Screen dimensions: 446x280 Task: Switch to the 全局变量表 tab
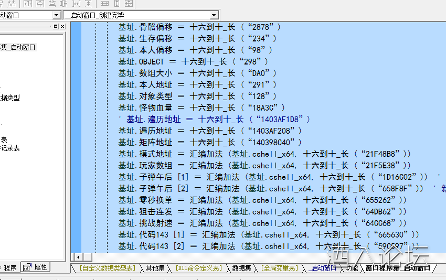(282, 268)
